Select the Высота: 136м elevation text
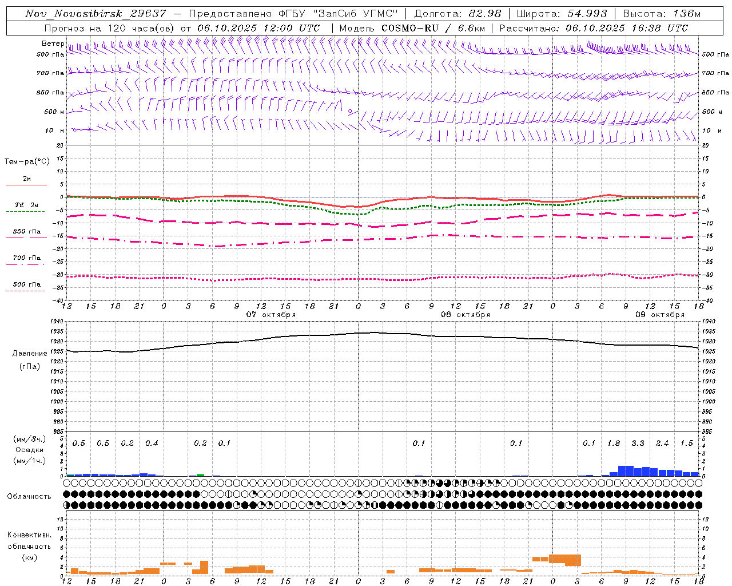The width and height of the screenshot is (732, 586). [662, 14]
